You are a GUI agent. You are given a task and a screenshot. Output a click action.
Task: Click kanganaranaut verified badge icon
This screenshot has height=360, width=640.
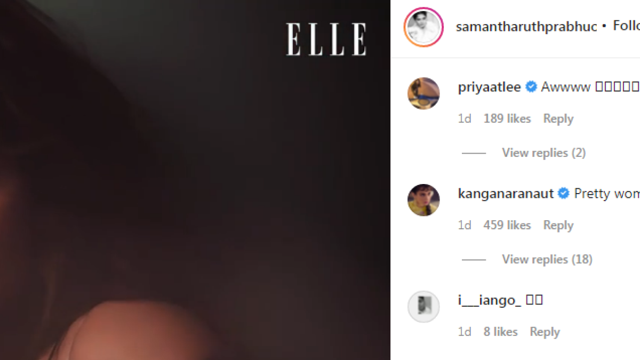pos(564,194)
